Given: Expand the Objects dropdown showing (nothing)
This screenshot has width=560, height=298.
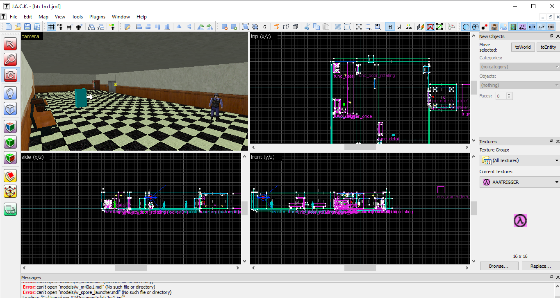Looking at the screenshot, I should pos(520,85).
